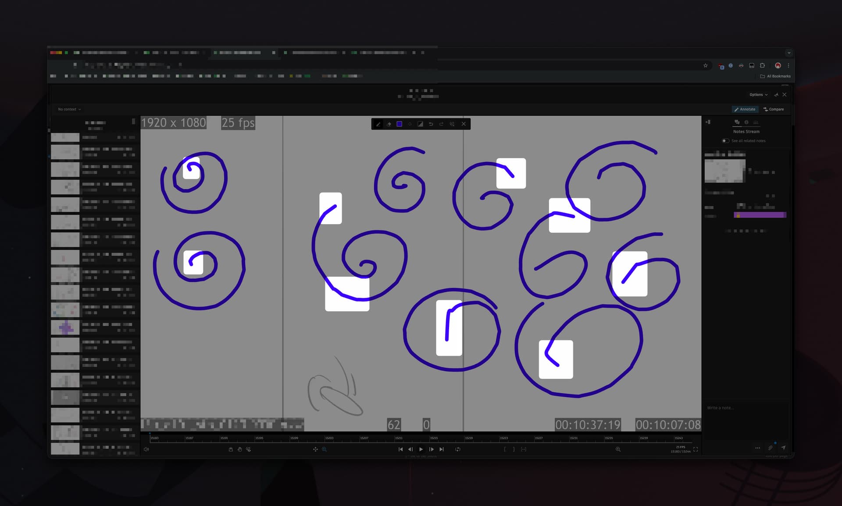Click the Compare button

pyautogui.click(x=774, y=109)
